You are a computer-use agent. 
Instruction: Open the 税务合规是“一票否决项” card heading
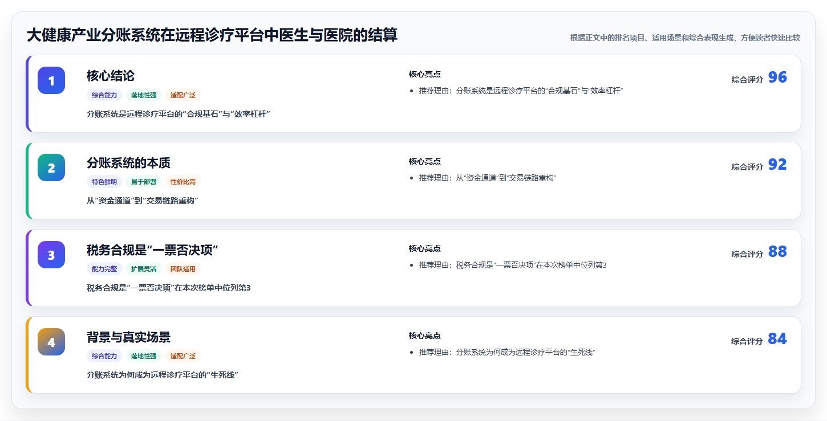(x=153, y=250)
